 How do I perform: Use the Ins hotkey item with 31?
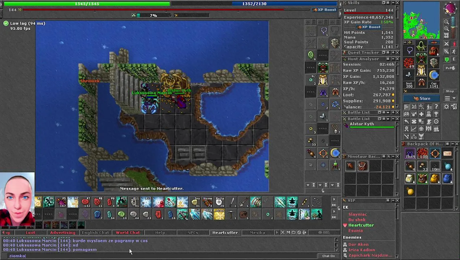pos(195,202)
